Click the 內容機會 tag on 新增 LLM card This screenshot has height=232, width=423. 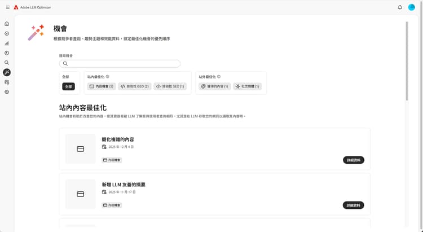click(x=112, y=205)
